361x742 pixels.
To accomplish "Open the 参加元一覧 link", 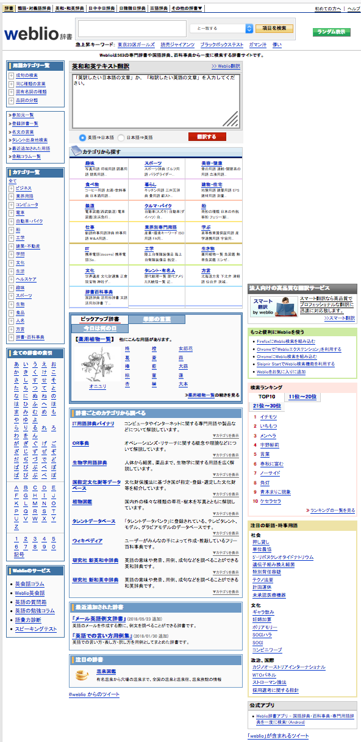I will pyautogui.click(x=22, y=115).
